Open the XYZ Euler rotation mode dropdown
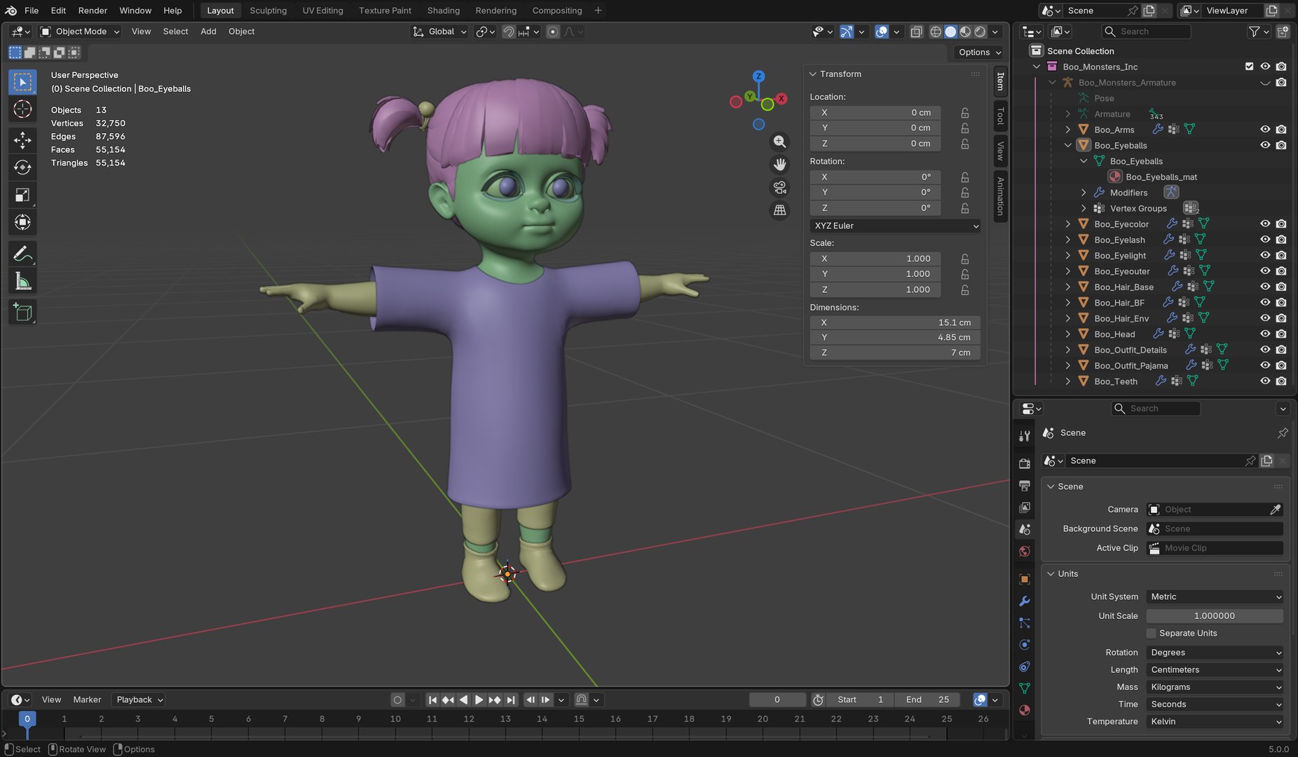The height and width of the screenshot is (757, 1298). click(x=895, y=226)
